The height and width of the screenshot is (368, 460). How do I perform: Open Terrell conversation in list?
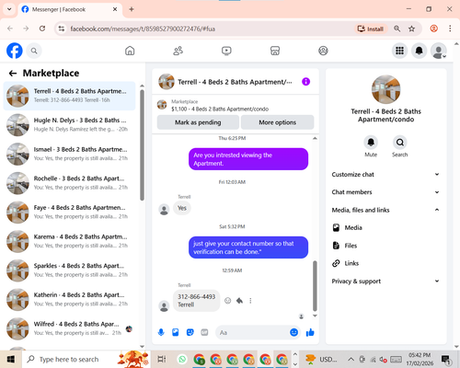(x=69, y=96)
